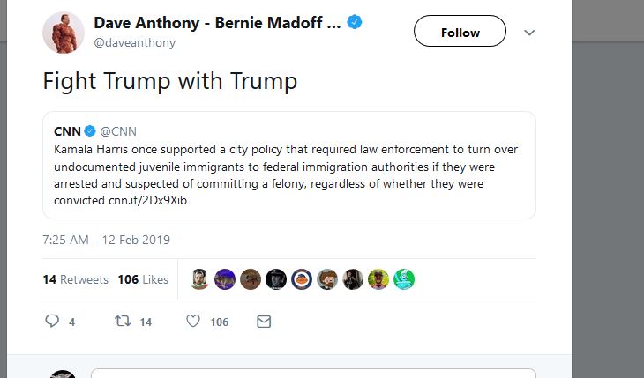The image size is (644, 378).
Task: View the 106 Likes list
Action: [x=143, y=279]
